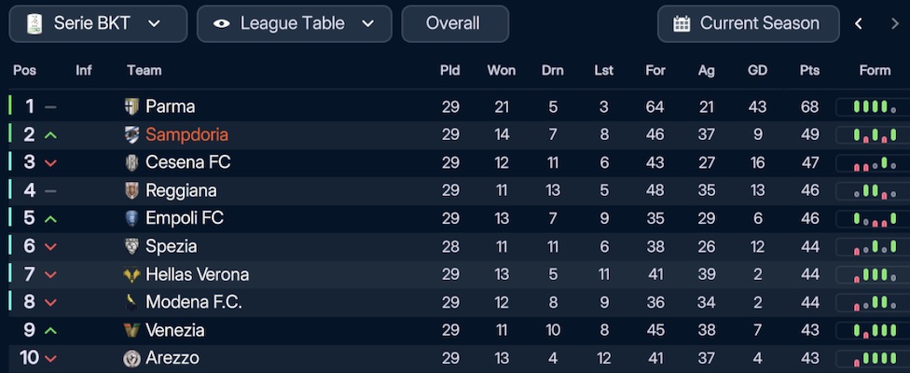Screen dimensions: 910x373
Task: Click the Hellas Verona badge icon
Action: [131, 275]
